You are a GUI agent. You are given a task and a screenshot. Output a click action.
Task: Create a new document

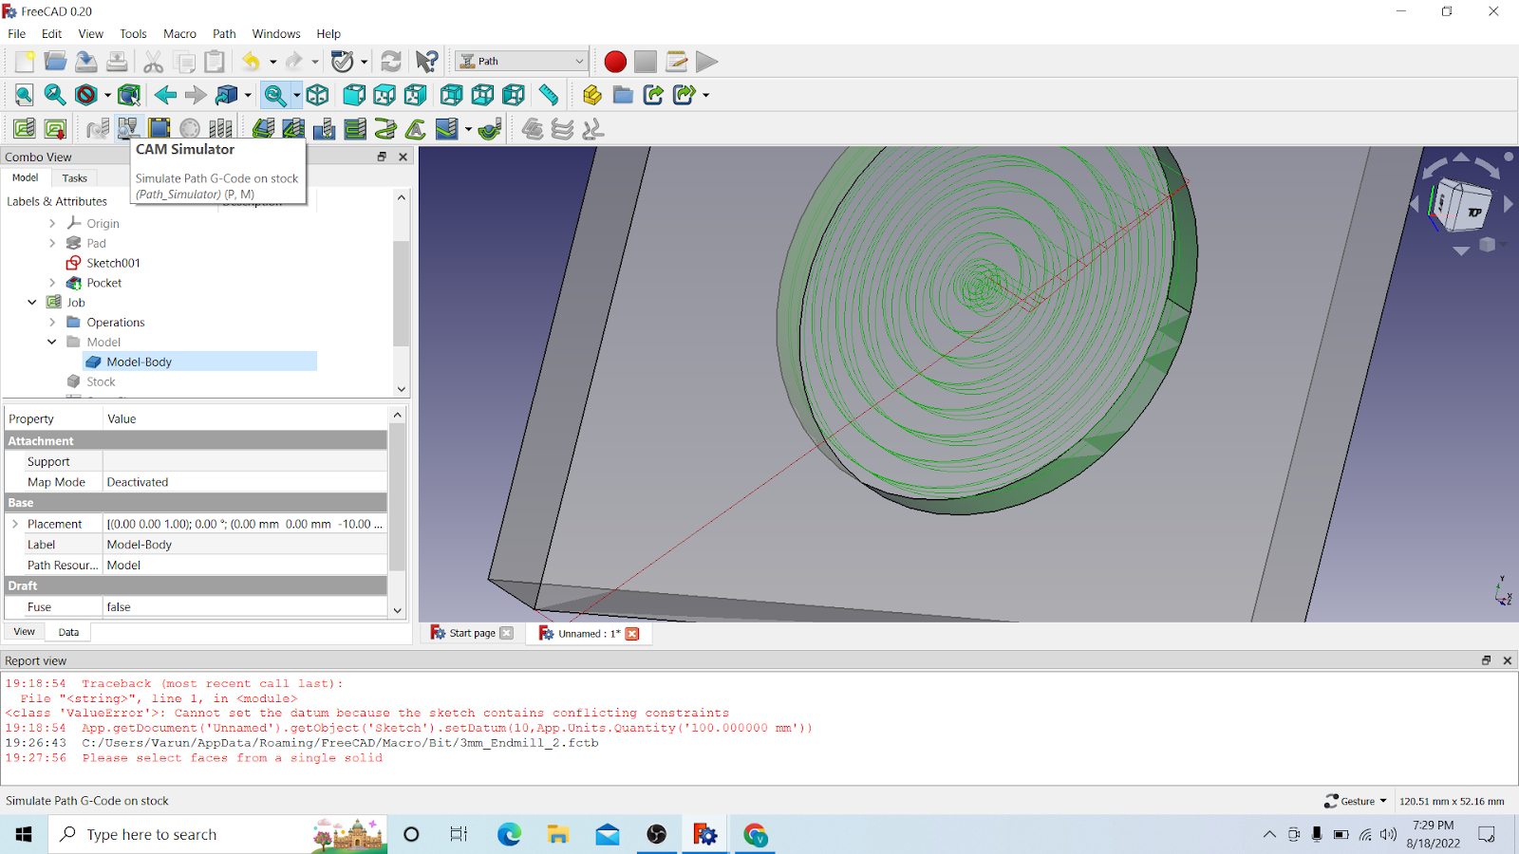25,62
